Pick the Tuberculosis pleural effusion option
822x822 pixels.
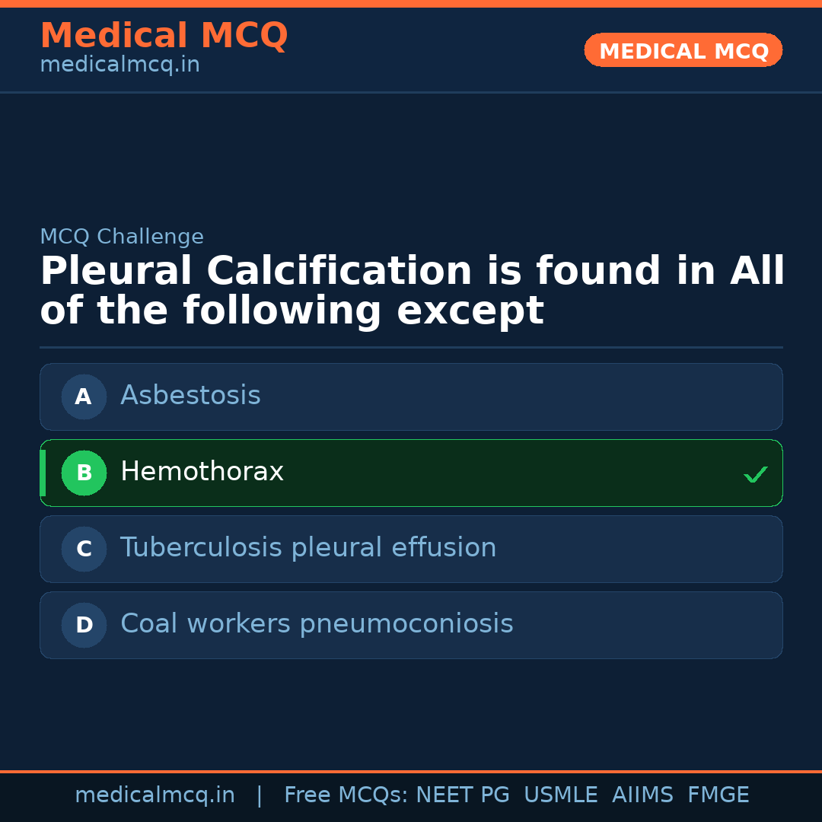coord(308,548)
